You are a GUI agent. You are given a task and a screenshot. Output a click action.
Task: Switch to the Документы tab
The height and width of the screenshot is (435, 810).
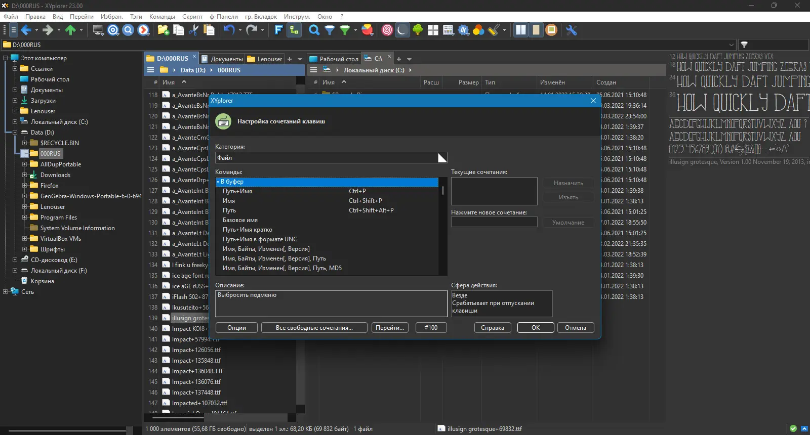coord(222,59)
